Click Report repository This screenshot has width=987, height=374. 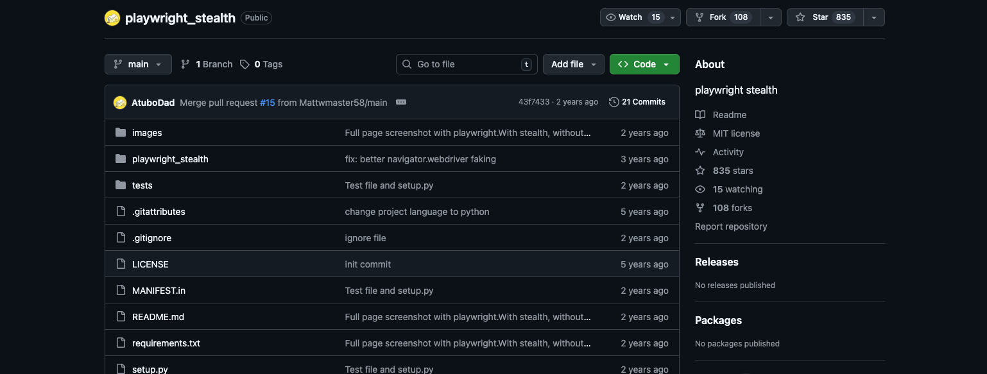[731, 226]
